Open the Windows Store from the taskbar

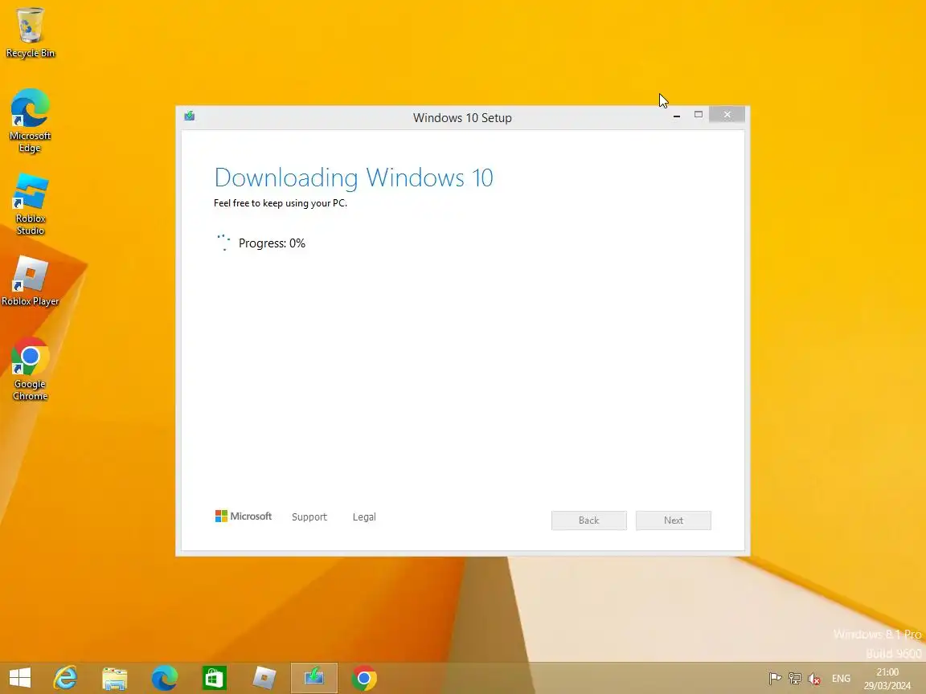[x=215, y=678]
